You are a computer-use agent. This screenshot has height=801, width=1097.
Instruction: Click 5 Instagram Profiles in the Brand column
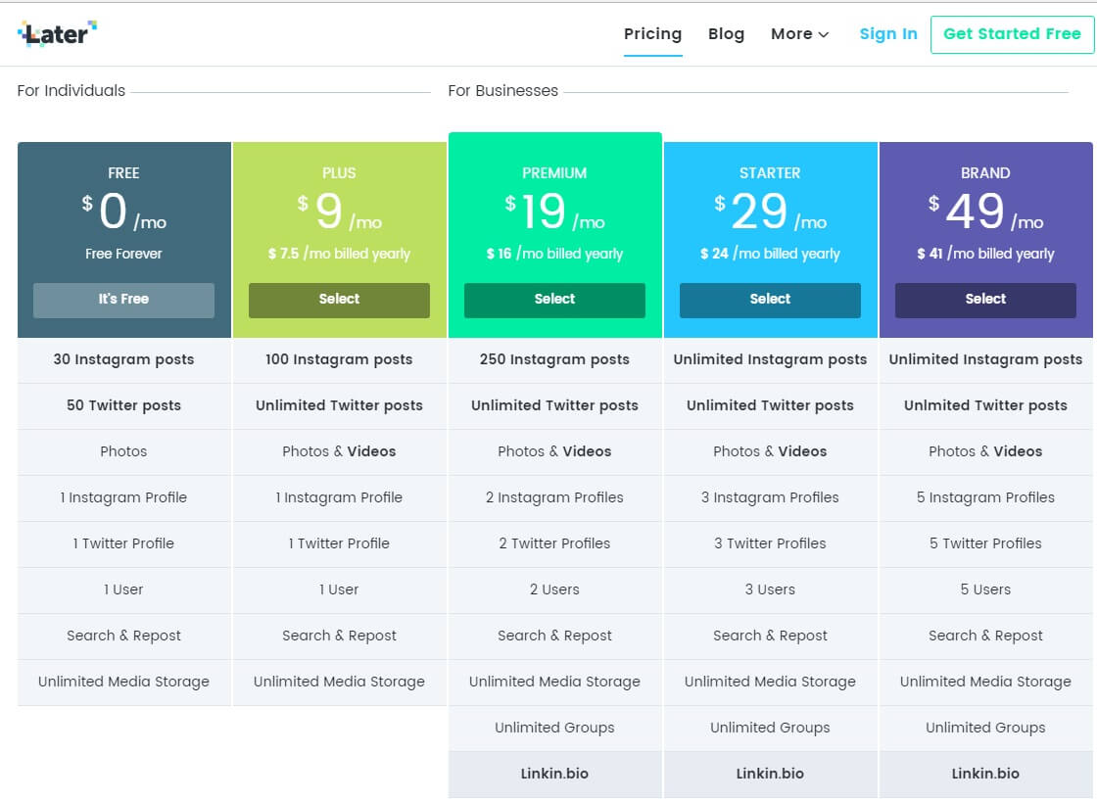(x=985, y=497)
